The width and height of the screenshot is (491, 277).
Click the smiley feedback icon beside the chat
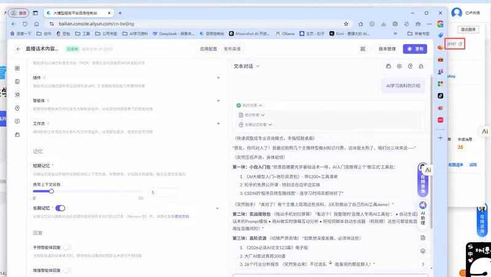pos(423,251)
